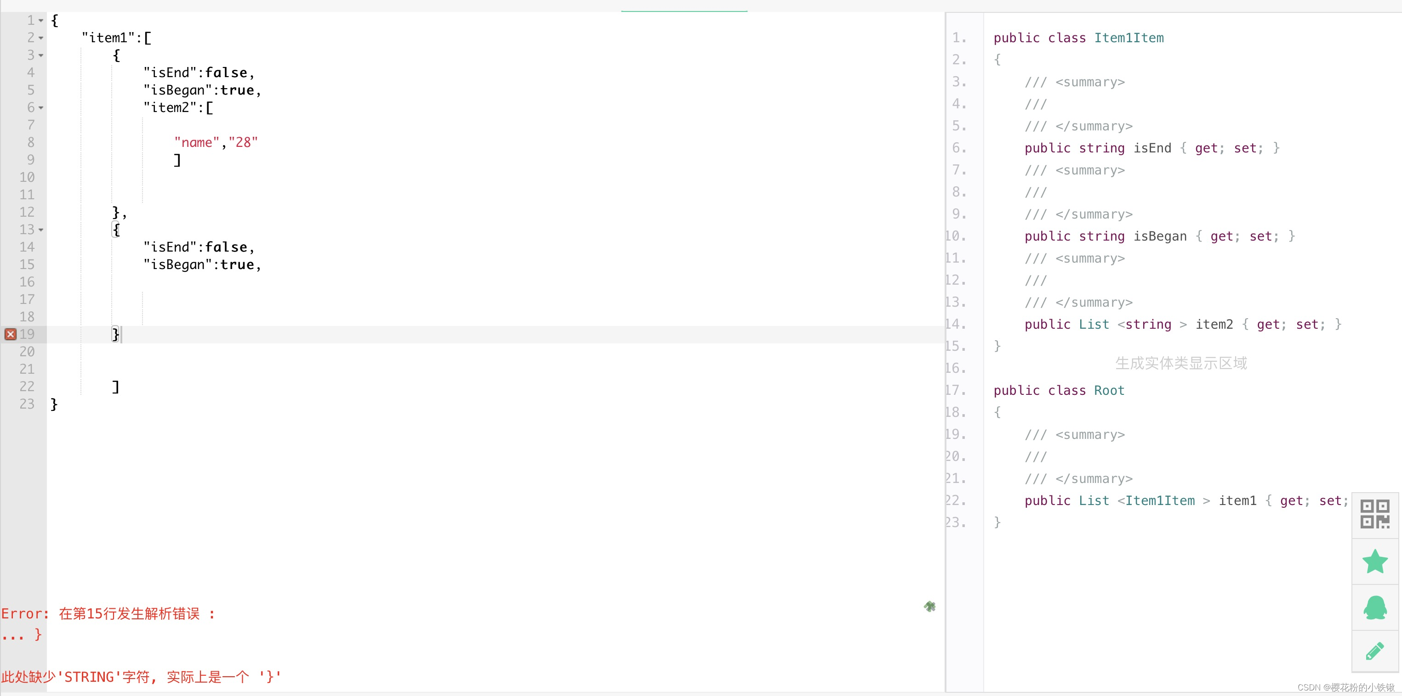Screen dimensions: 1402x696
Task: Collapse the object fold arrow on line 13
Action: point(41,230)
